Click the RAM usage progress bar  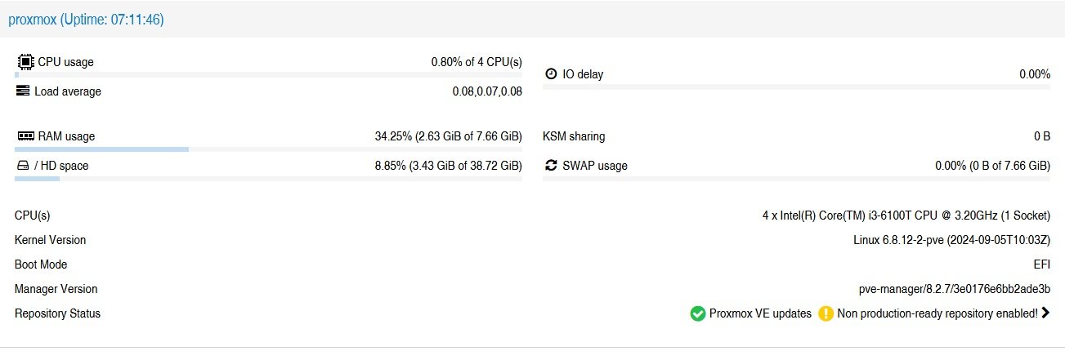(x=268, y=149)
